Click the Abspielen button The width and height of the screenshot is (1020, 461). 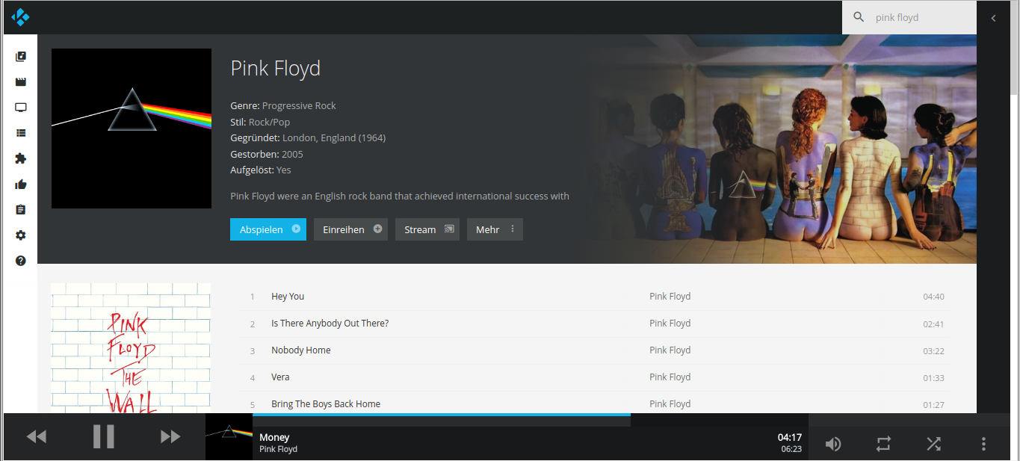[x=268, y=229]
